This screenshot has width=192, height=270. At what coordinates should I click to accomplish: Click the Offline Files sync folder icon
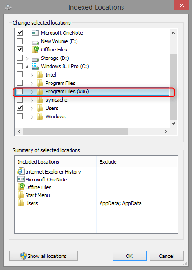(35, 50)
